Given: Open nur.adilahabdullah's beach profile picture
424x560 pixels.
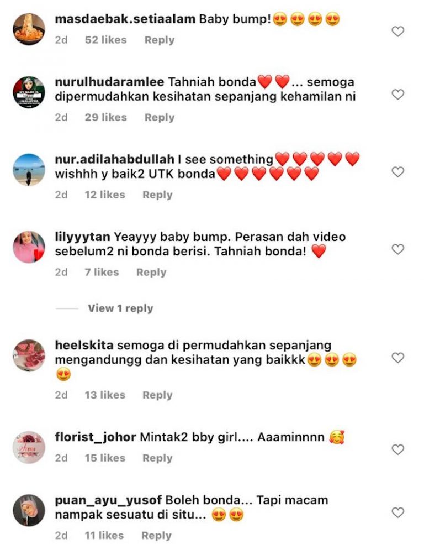Looking at the screenshot, I should [29, 170].
